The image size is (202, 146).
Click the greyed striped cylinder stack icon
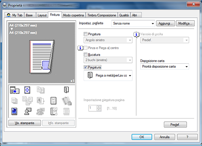click(66, 111)
